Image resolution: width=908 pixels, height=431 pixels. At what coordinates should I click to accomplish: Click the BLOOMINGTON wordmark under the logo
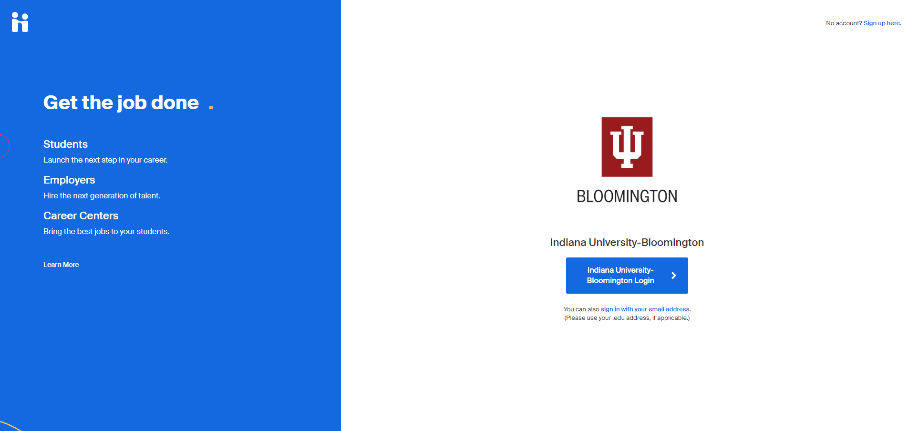(x=627, y=196)
